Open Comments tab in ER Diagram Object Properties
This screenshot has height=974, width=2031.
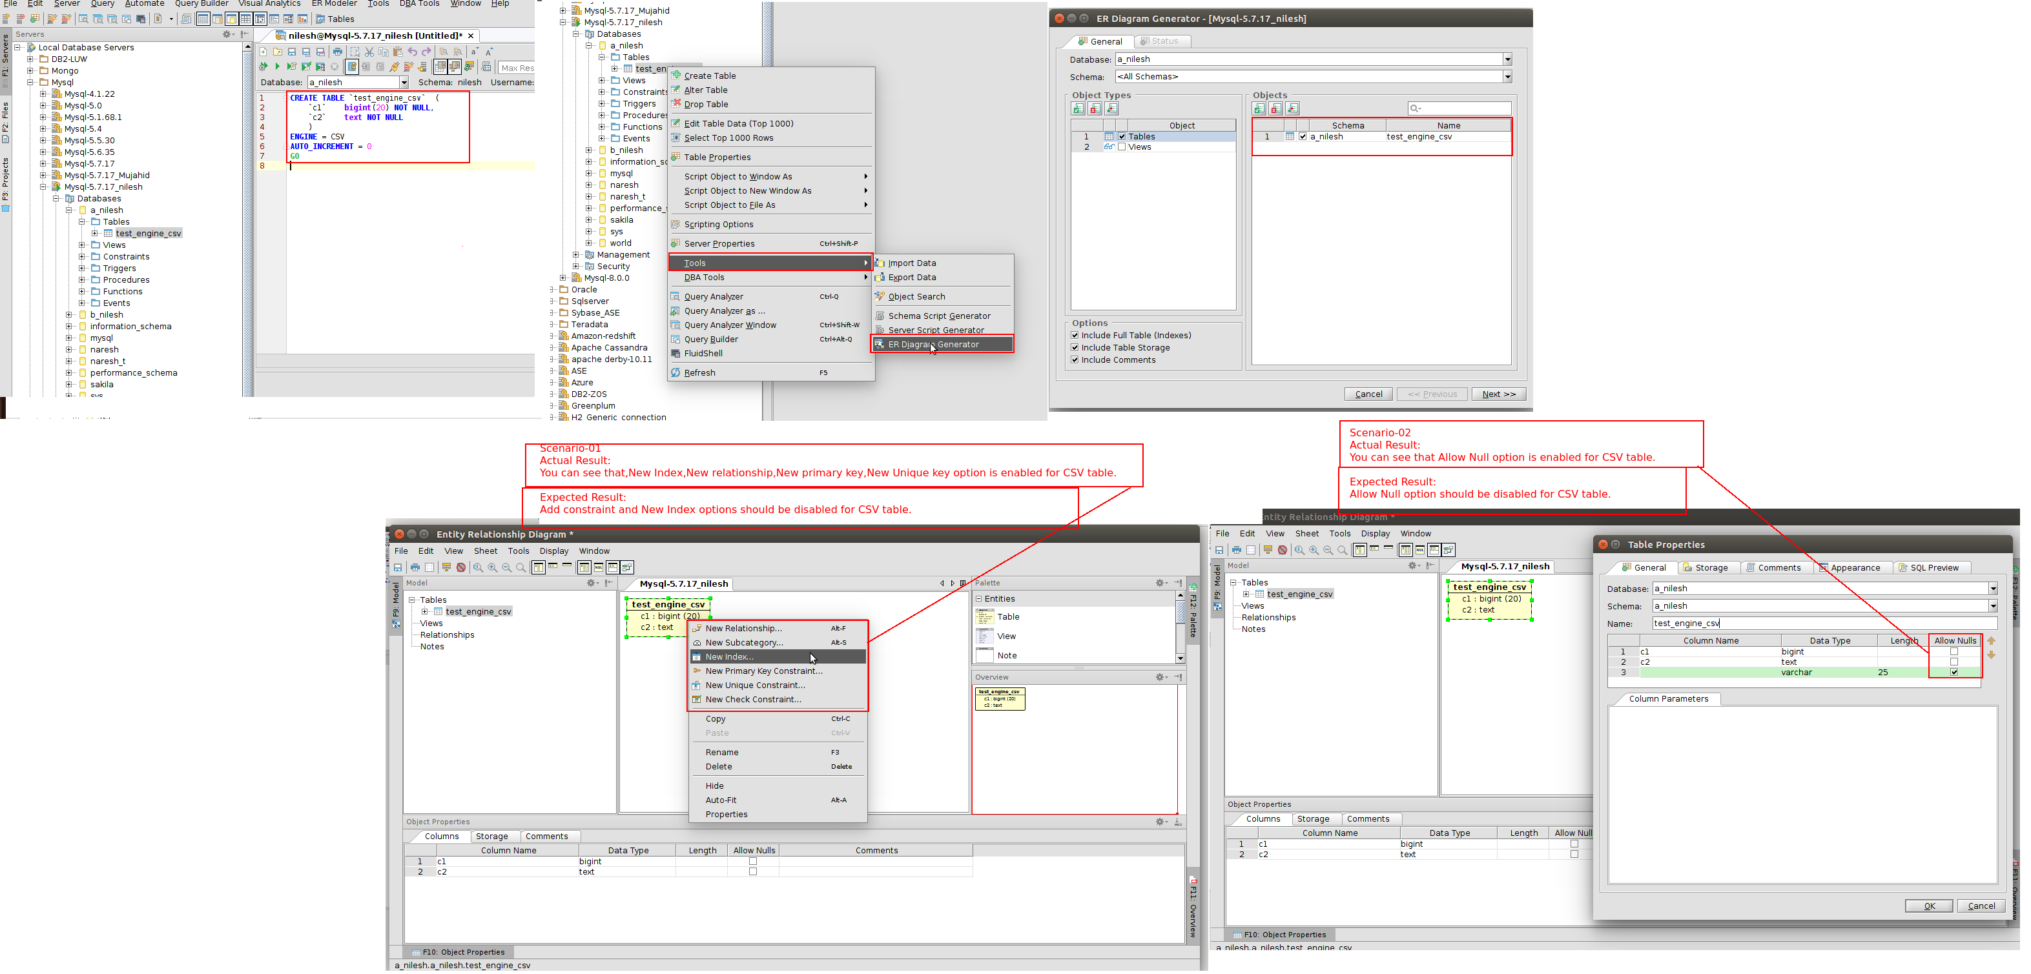coord(546,836)
